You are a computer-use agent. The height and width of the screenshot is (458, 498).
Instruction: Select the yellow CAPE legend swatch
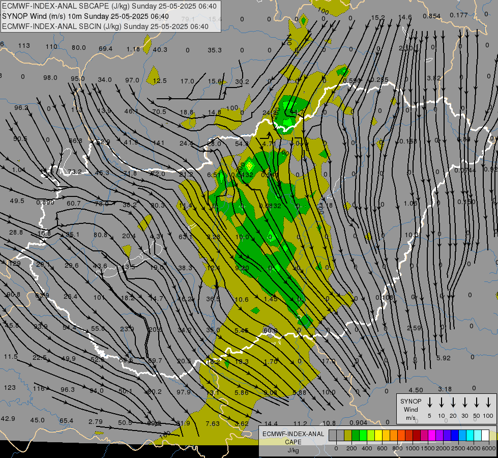378,436
